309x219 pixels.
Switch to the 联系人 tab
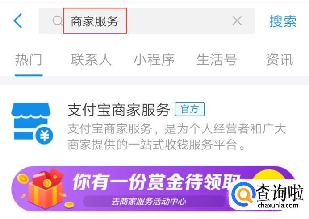click(91, 59)
